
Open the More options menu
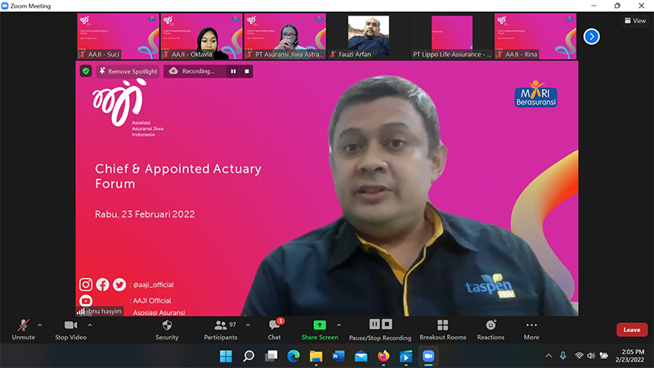coord(531,330)
